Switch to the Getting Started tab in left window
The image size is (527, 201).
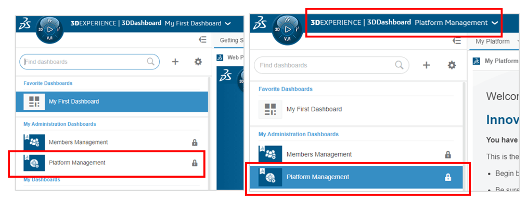point(231,40)
